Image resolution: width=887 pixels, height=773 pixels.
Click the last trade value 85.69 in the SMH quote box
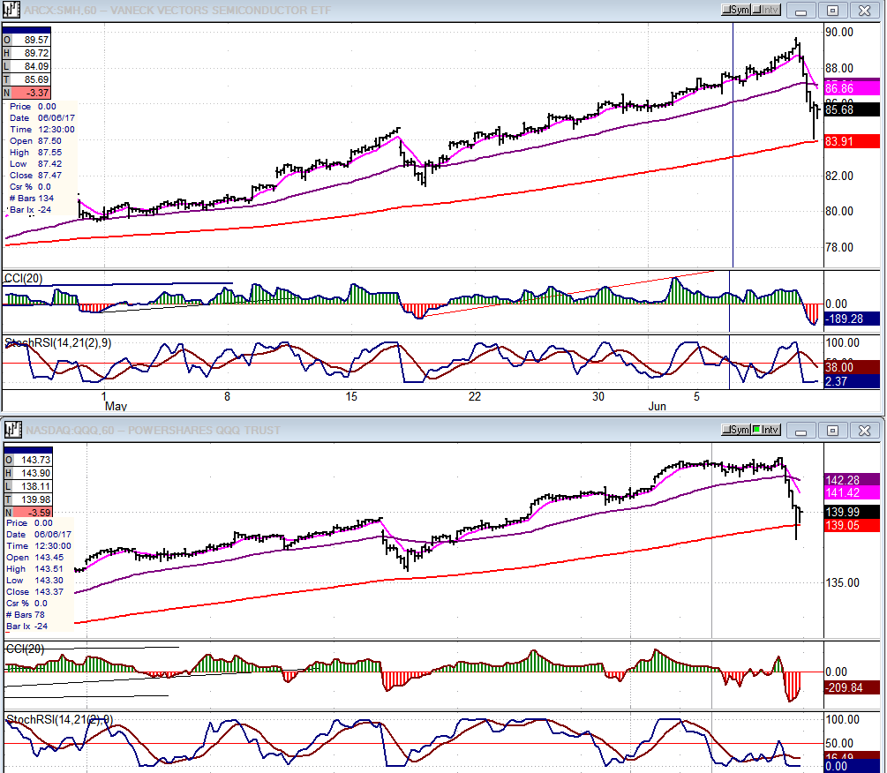[x=31, y=79]
